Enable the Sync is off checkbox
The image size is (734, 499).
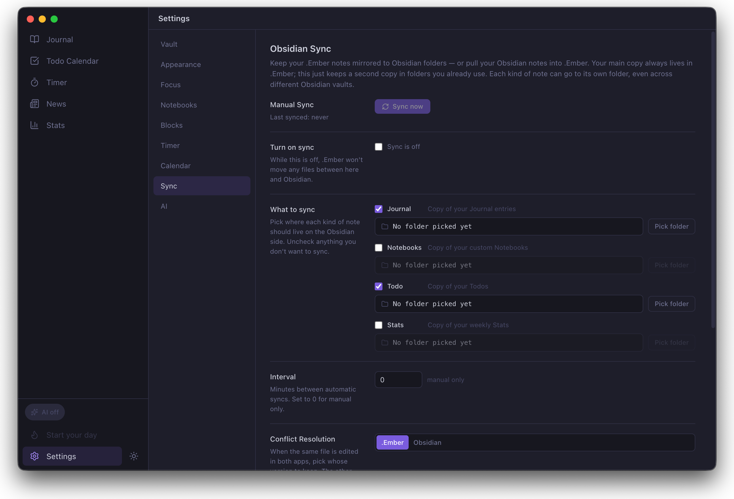[x=378, y=147]
